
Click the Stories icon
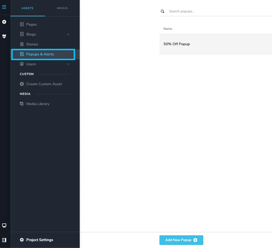pyautogui.click(x=22, y=44)
